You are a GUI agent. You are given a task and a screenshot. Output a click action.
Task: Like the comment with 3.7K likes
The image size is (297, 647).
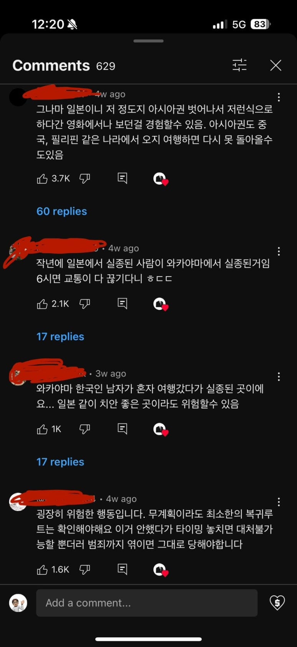42,179
